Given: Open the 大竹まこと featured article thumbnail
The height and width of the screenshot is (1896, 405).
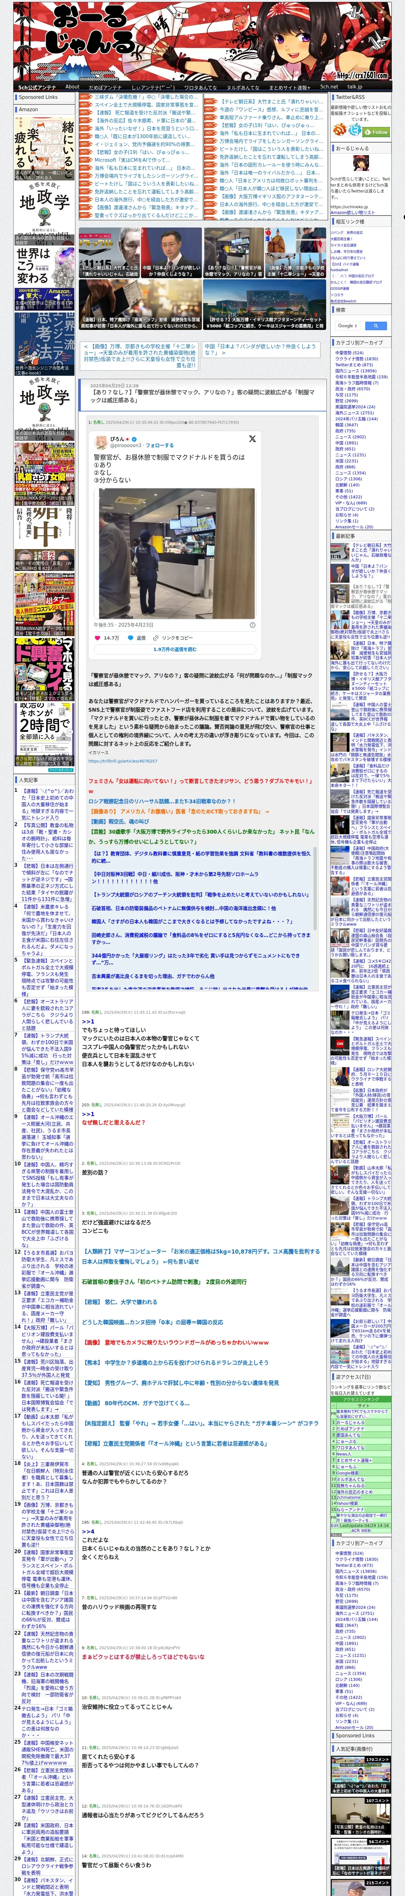Looking at the screenshot, I should [109, 252].
